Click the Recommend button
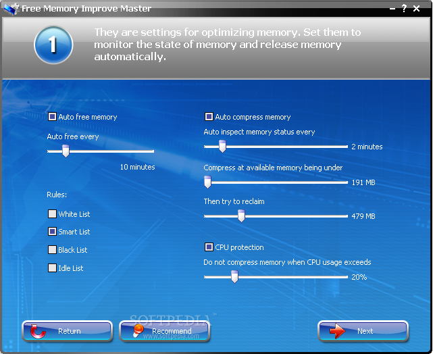 point(165,331)
